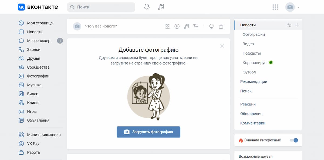Open Реакции in right panel
This screenshot has height=160, width=324.
[248, 104]
